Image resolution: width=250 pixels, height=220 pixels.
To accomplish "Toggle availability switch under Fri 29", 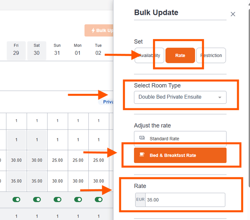I will (x=16, y=200).
